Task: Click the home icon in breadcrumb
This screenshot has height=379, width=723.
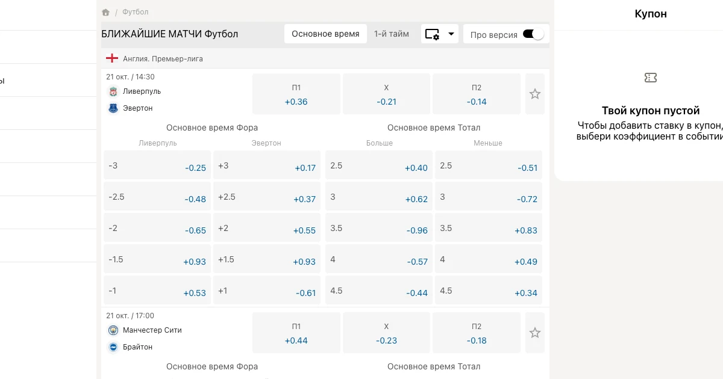Action: pos(106,12)
